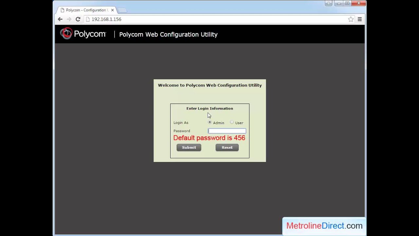Select the User login radio button
The image size is (419, 236).
pos(232,122)
